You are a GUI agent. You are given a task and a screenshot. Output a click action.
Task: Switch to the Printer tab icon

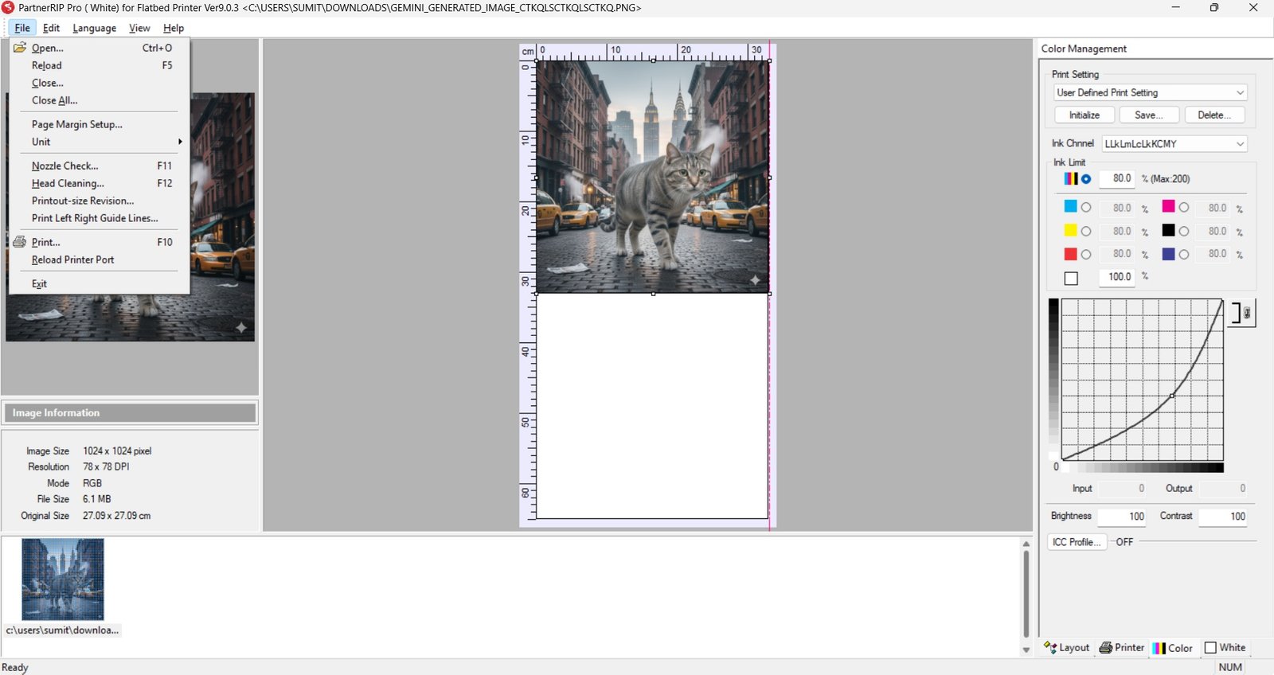tap(1106, 648)
